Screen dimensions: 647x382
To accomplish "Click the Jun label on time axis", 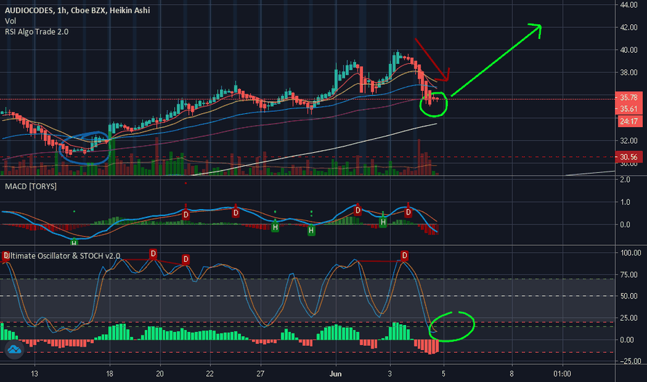I will (335, 374).
